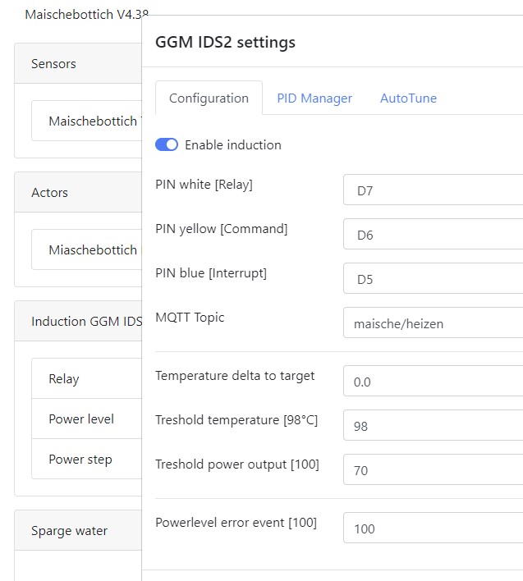Click the Relay row in induction list
The height and width of the screenshot is (581, 523).
point(86,379)
